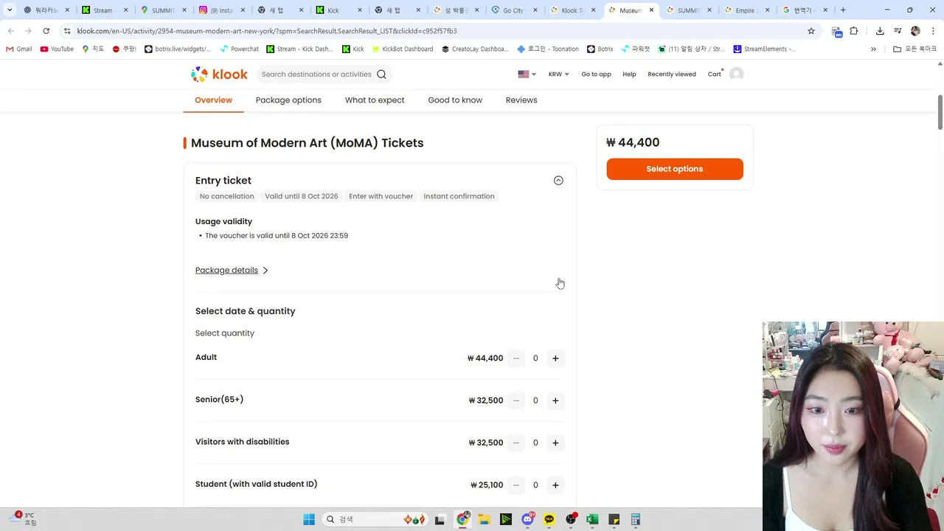Open the StreamElements bookmark
944x531 pixels.
tap(765, 49)
